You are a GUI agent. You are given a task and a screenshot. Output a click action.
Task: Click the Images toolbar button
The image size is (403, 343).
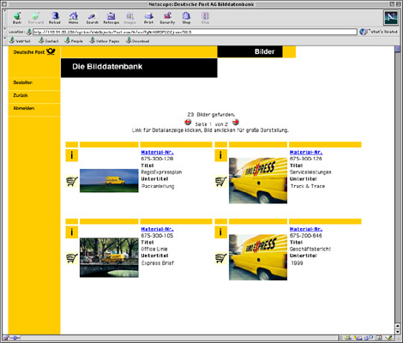click(129, 18)
